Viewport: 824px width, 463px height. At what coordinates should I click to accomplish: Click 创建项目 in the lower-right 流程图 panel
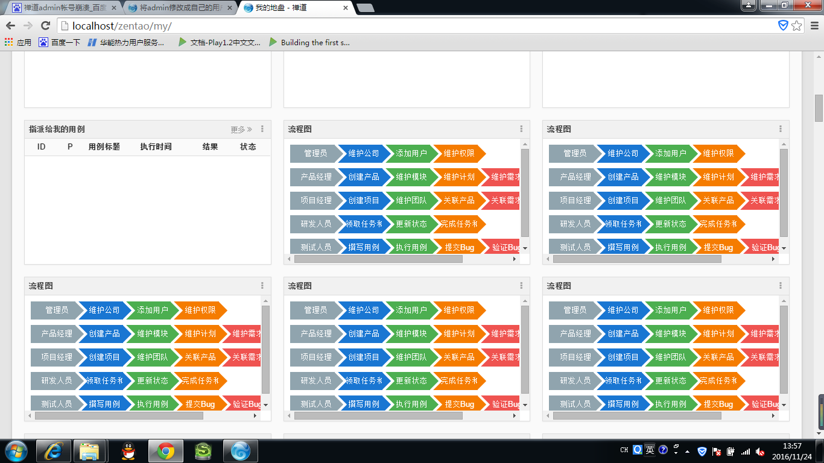(x=623, y=357)
